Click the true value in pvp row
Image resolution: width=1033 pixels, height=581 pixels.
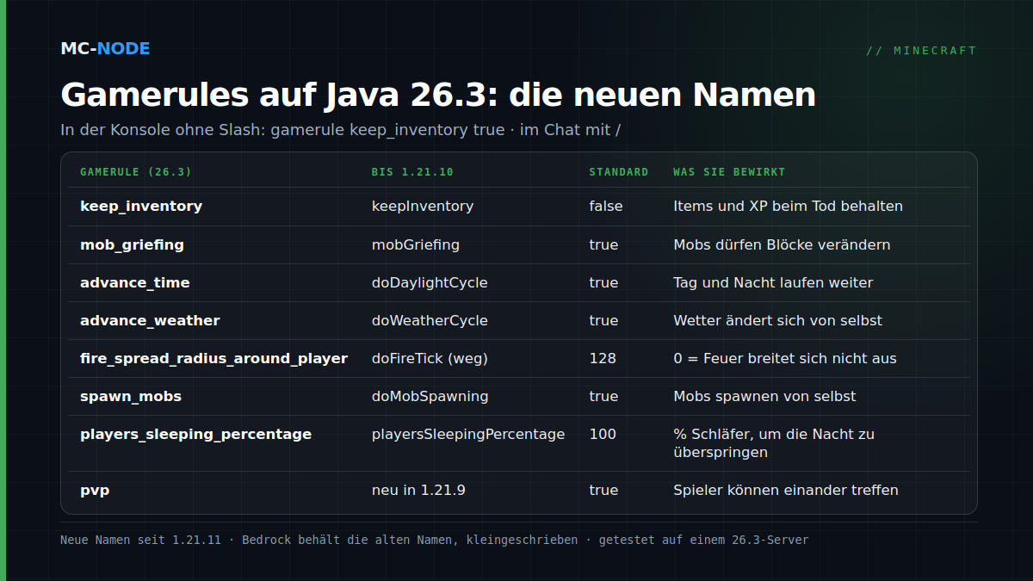click(603, 490)
